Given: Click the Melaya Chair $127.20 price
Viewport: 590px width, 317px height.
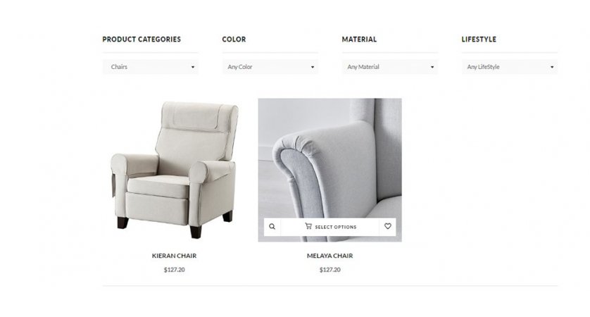Looking at the screenshot, I should click(x=330, y=270).
